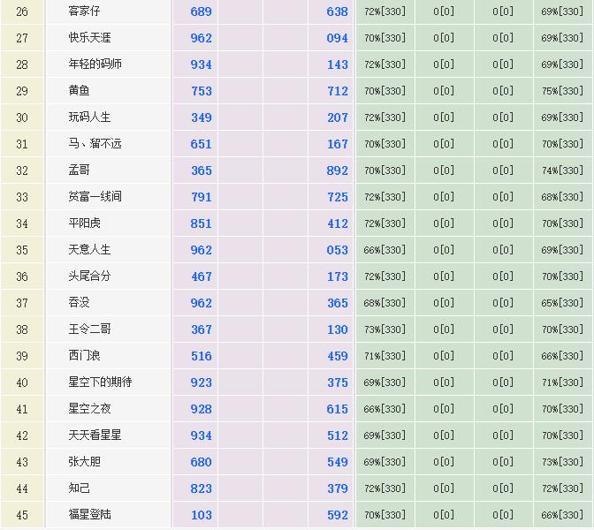594x530 pixels.
Task: Open the 天天看星星 entry
Action: click(95, 435)
